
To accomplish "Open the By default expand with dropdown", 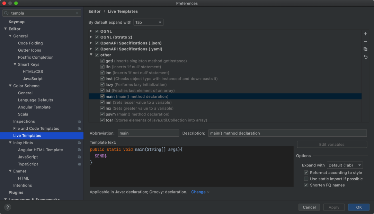I will tap(148, 22).
